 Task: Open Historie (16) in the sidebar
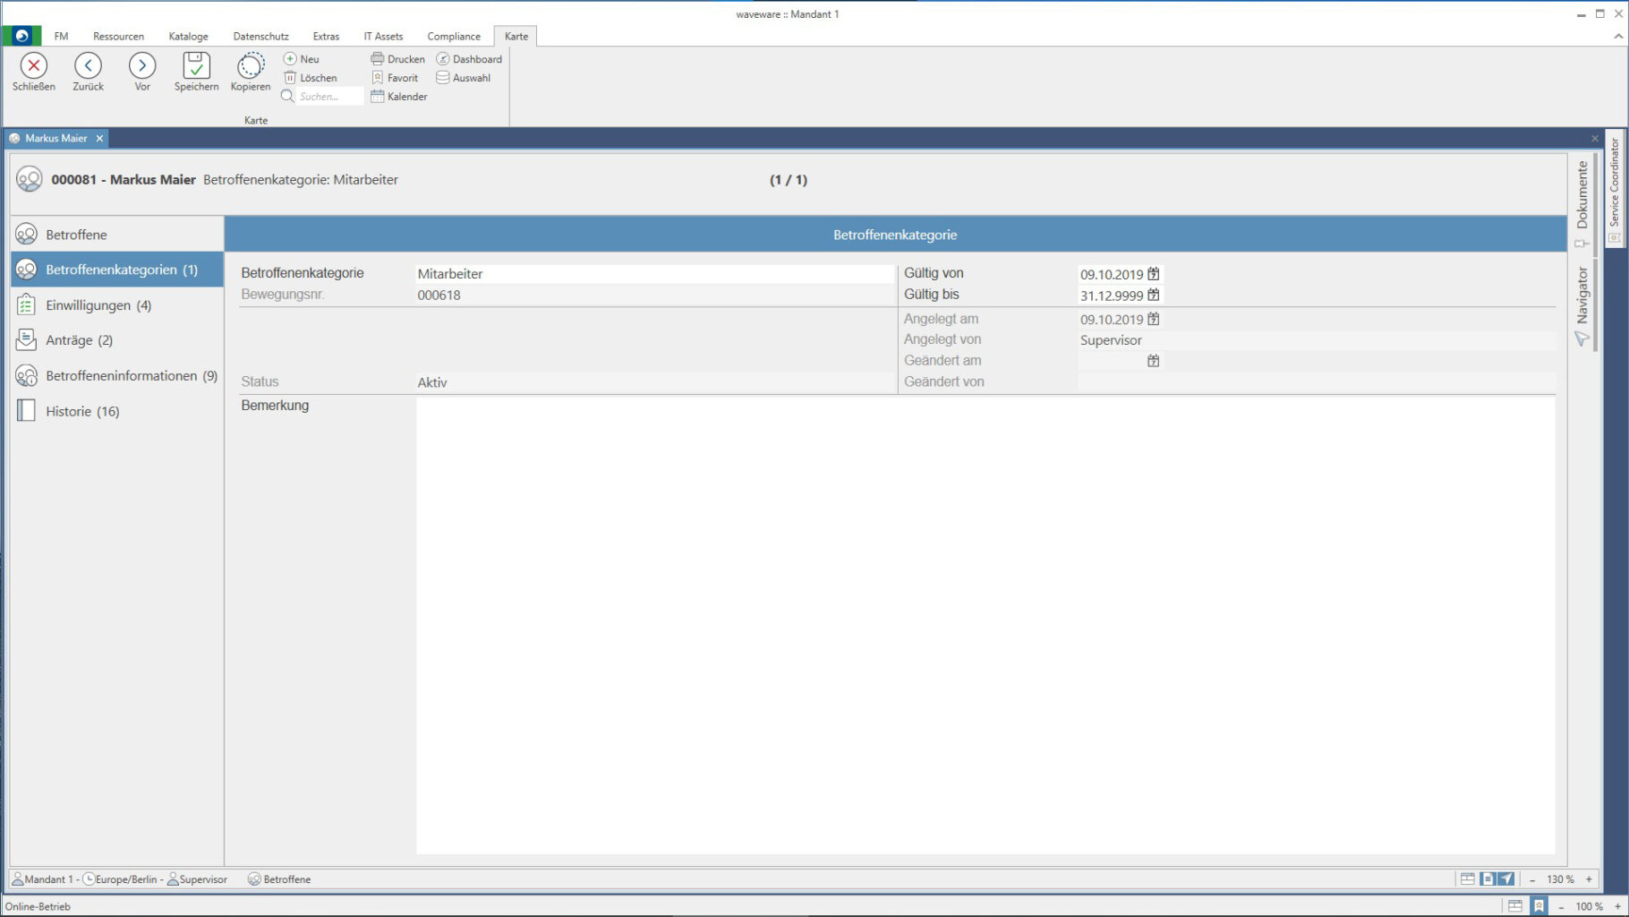pos(82,411)
